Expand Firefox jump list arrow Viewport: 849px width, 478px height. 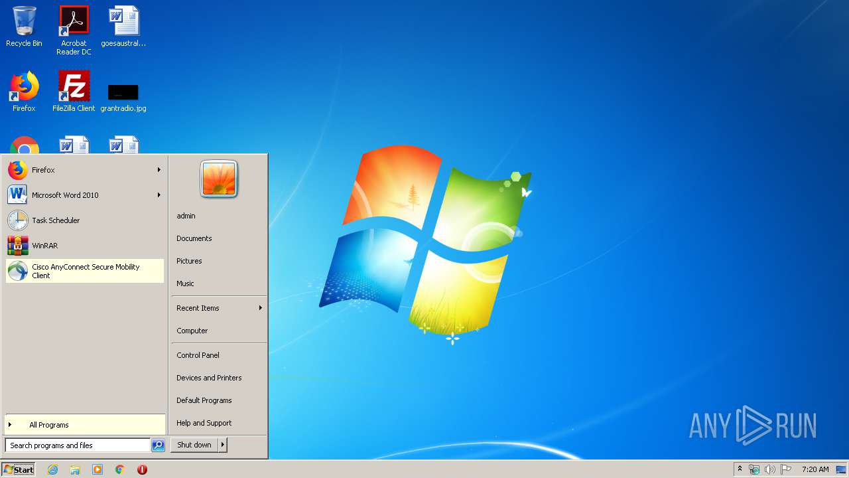coord(159,170)
